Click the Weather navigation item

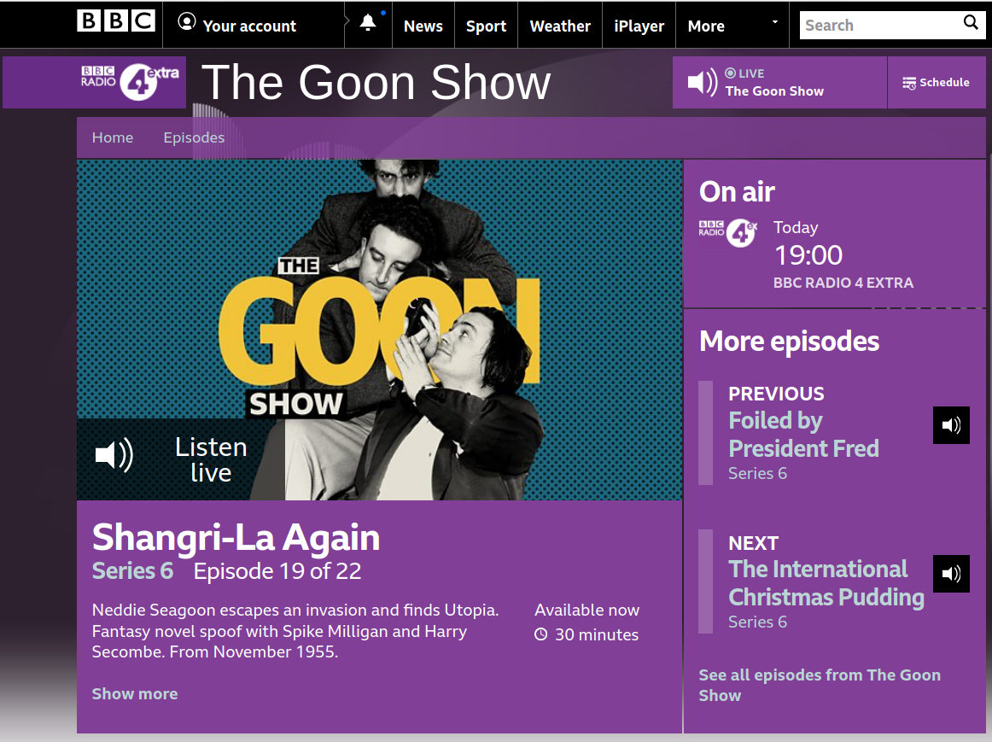click(559, 25)
